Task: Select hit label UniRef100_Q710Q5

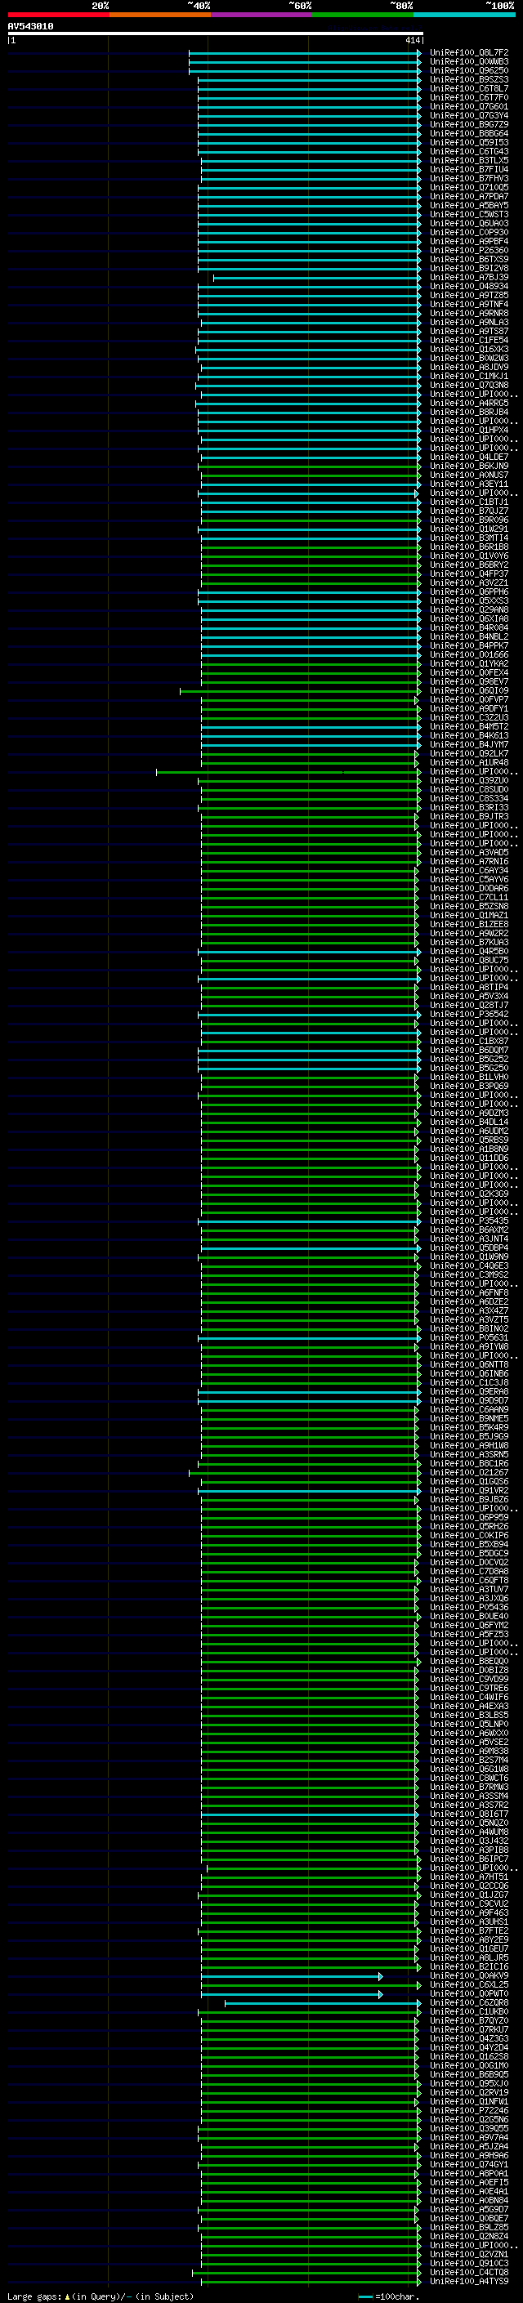Action: [x=469, y=188]
